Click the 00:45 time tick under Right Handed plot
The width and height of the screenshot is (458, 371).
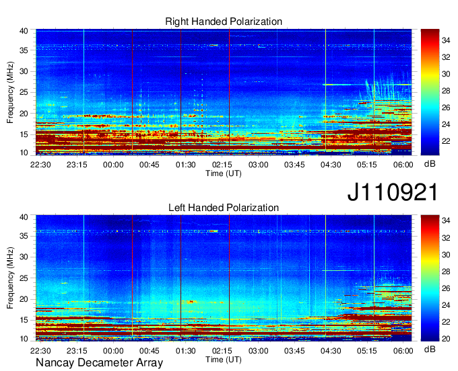point(150,165)
